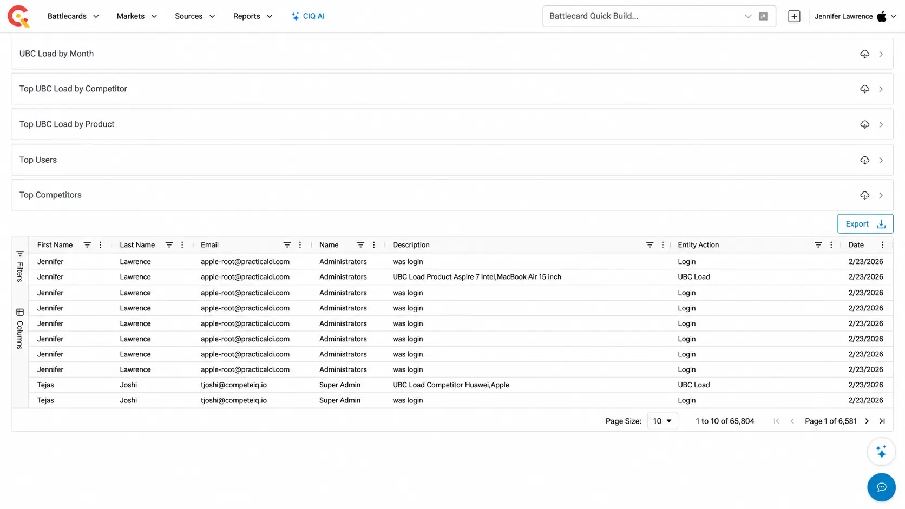
Task: Open Last Name column options menu
Action: point(182,245)
